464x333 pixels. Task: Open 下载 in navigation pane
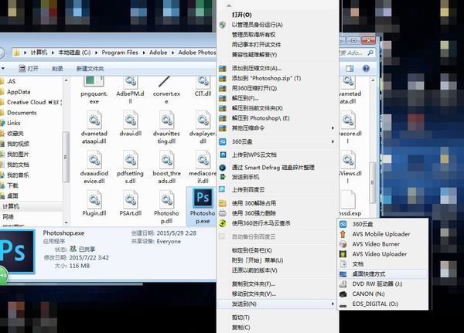tap(12, 185)
